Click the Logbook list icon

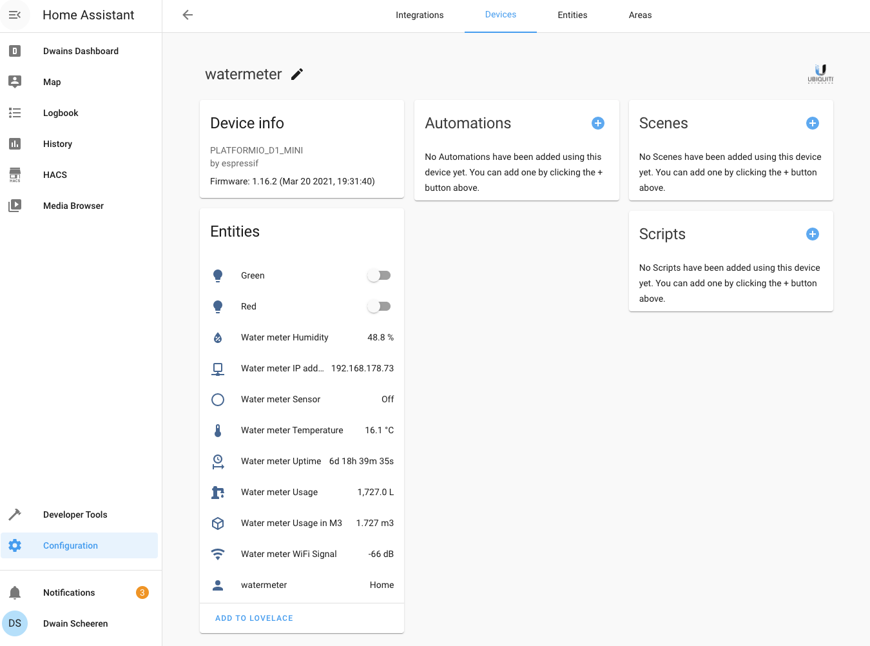click(15, 113)
